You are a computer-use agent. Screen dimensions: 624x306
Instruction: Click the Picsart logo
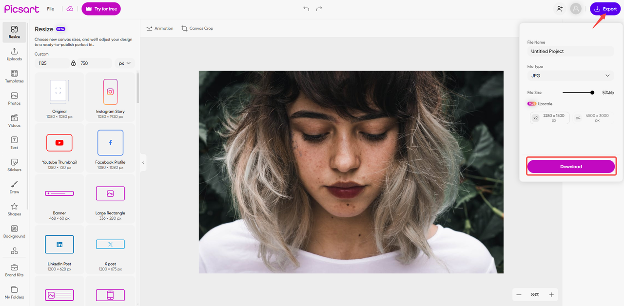point(22,9)
